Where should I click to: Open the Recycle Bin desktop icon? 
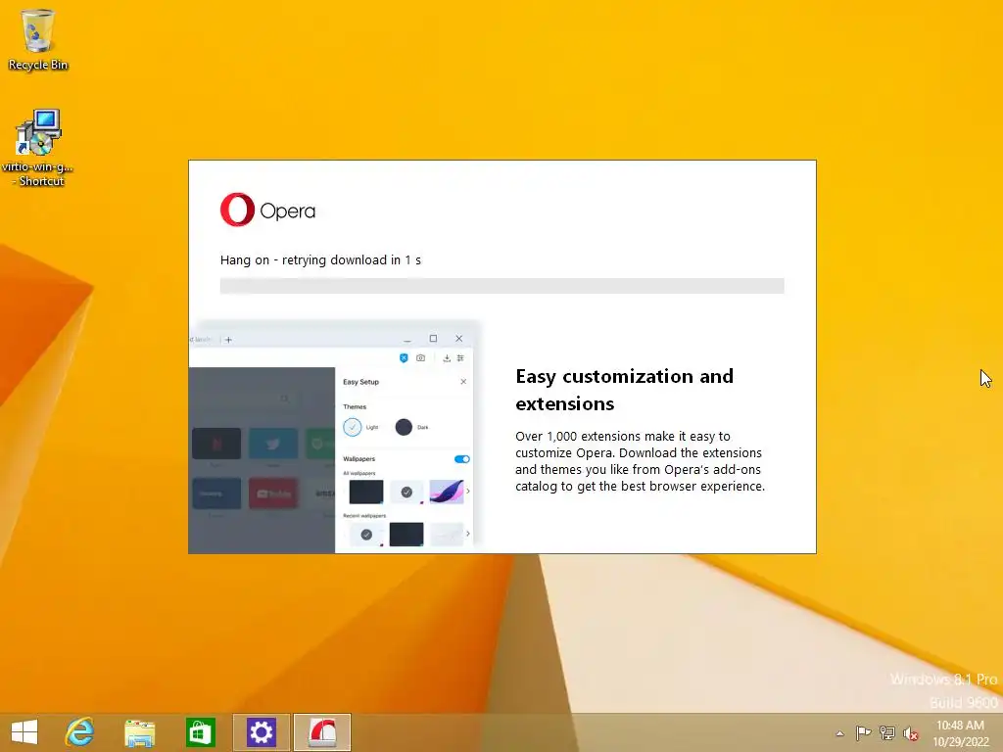38,39
